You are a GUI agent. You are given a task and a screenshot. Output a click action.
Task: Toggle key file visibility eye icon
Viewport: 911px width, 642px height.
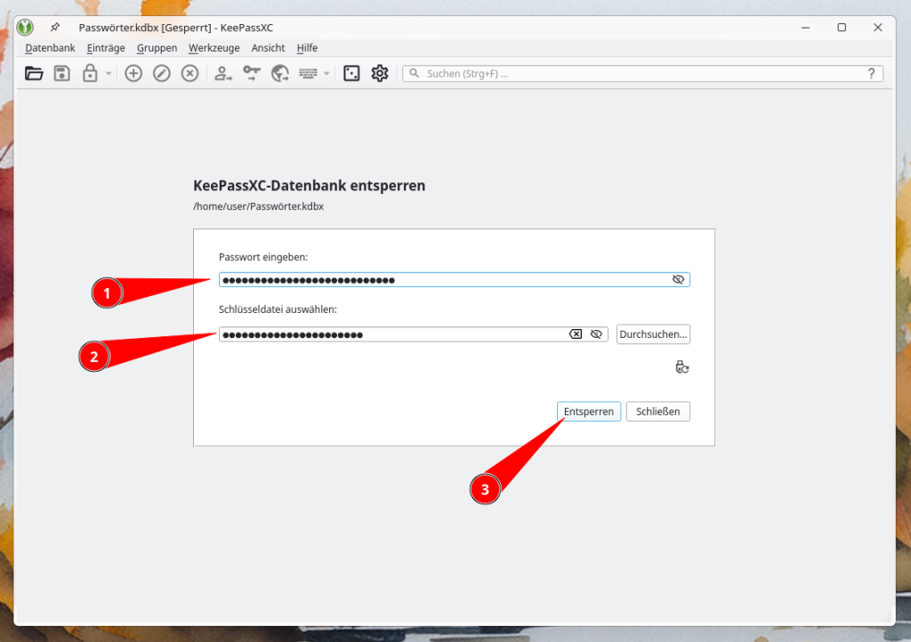596,334
